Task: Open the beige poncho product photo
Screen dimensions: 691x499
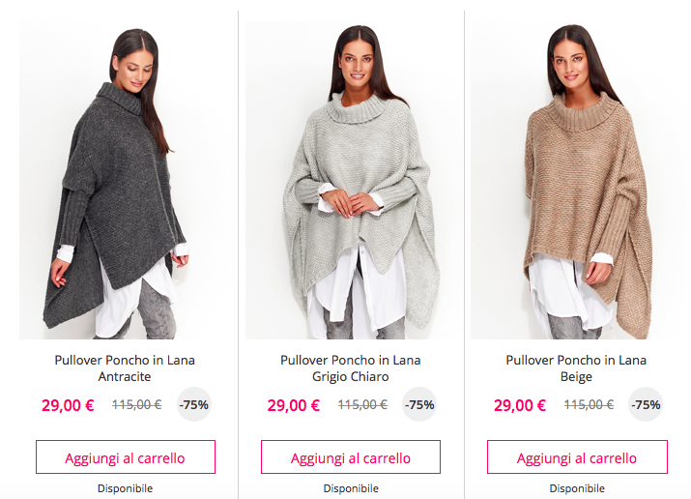Action: point(578,180)
